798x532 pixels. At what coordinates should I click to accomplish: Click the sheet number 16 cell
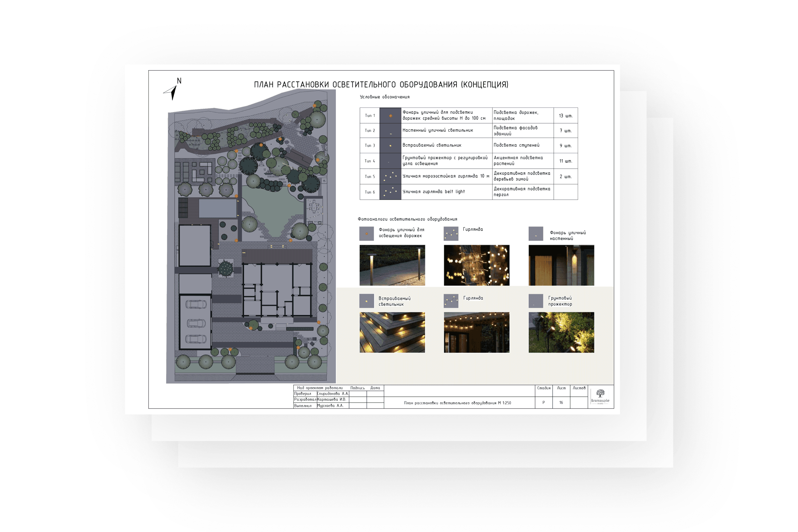coord(561,403)
